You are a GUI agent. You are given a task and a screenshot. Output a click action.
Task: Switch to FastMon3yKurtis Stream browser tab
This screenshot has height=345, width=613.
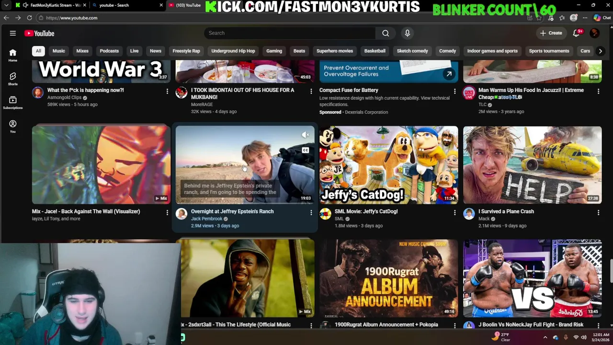point(50,5)
